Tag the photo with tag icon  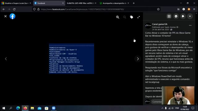[x=131, y=17]
